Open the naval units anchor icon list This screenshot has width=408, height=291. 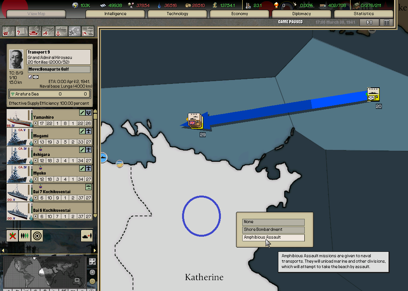click(x=61, y=31)
